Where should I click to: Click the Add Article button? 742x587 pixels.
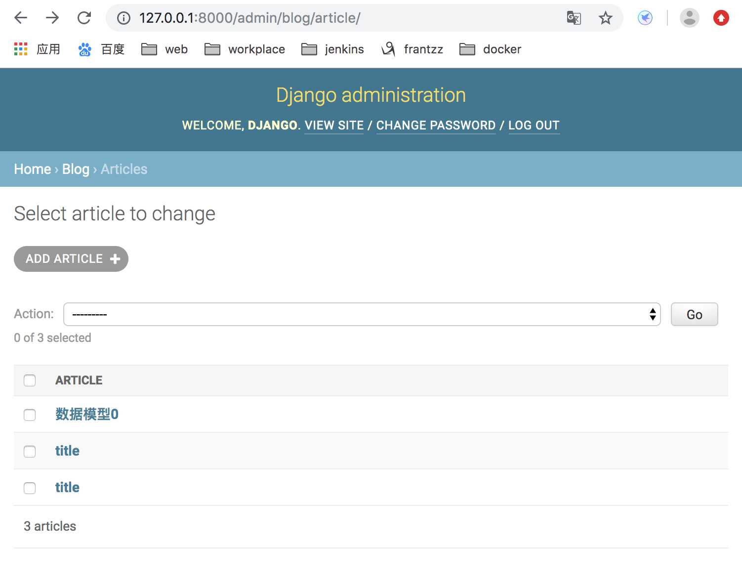coord(71,259)
